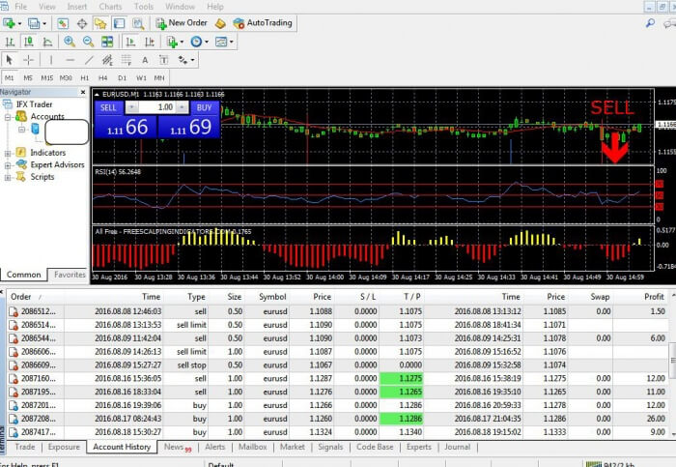This screenshot has height=467, width=676.
Task: Expand the Indicators tree node
Action: (9, 153)
